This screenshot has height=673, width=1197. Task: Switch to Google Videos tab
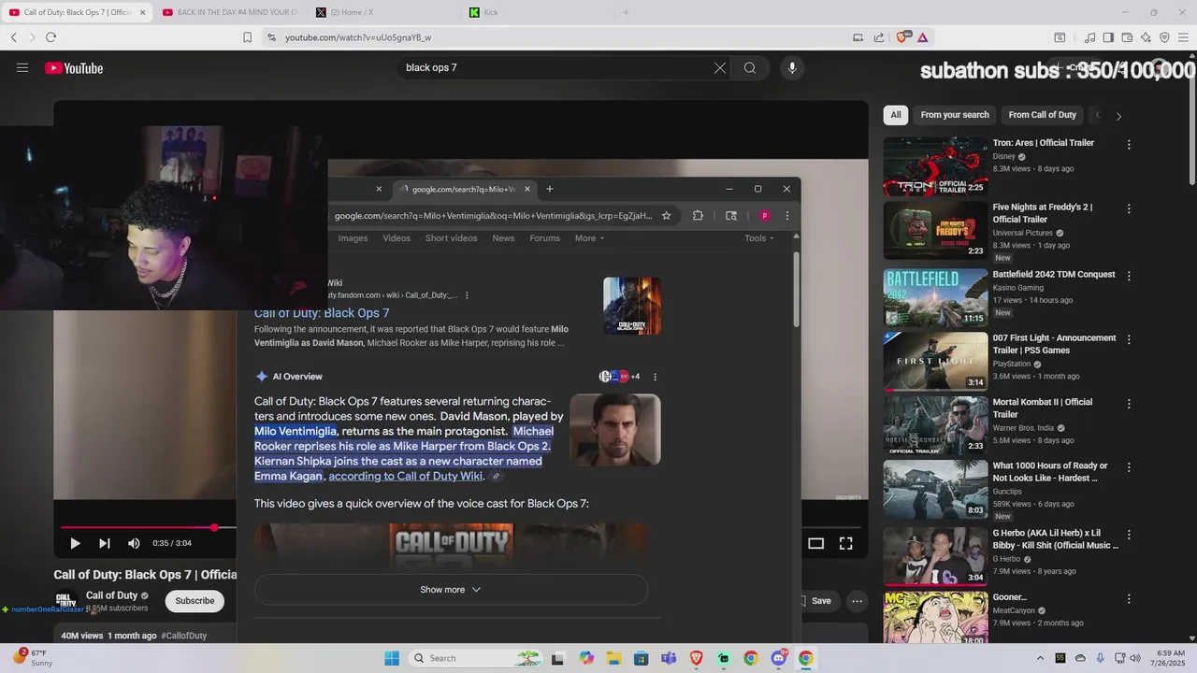click(x=397, y=238)
